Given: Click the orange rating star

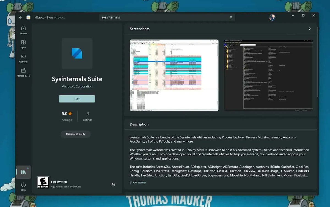Looking at the screenshot, I should click(70, 113).
